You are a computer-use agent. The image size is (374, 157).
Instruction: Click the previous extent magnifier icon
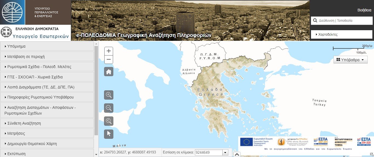(109, 121)
